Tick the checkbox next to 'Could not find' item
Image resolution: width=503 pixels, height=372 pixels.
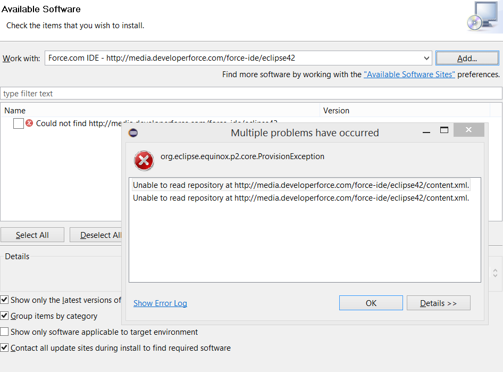(19, 123)
